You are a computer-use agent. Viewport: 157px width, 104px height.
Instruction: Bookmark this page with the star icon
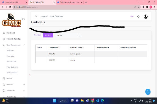pos(139,7)
